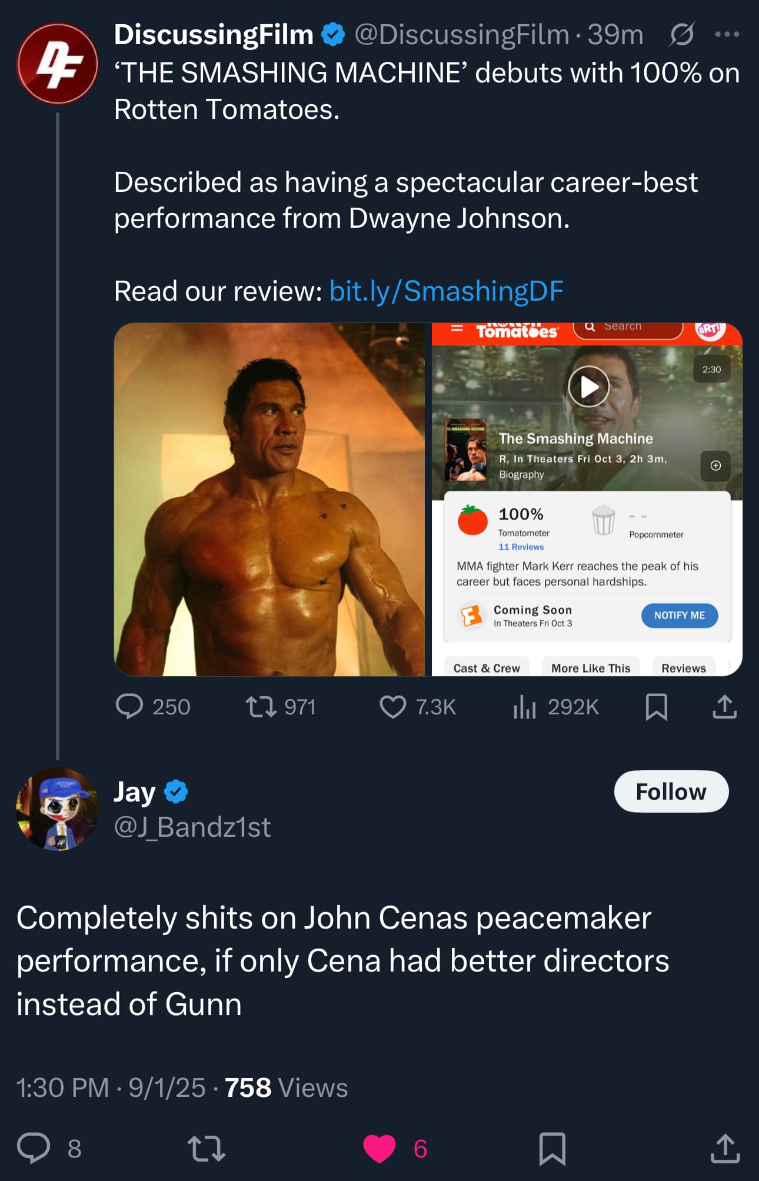Open the shirtless Dwayne Johnson photo
Screen dimensions: 759x1181
point(269,499)
